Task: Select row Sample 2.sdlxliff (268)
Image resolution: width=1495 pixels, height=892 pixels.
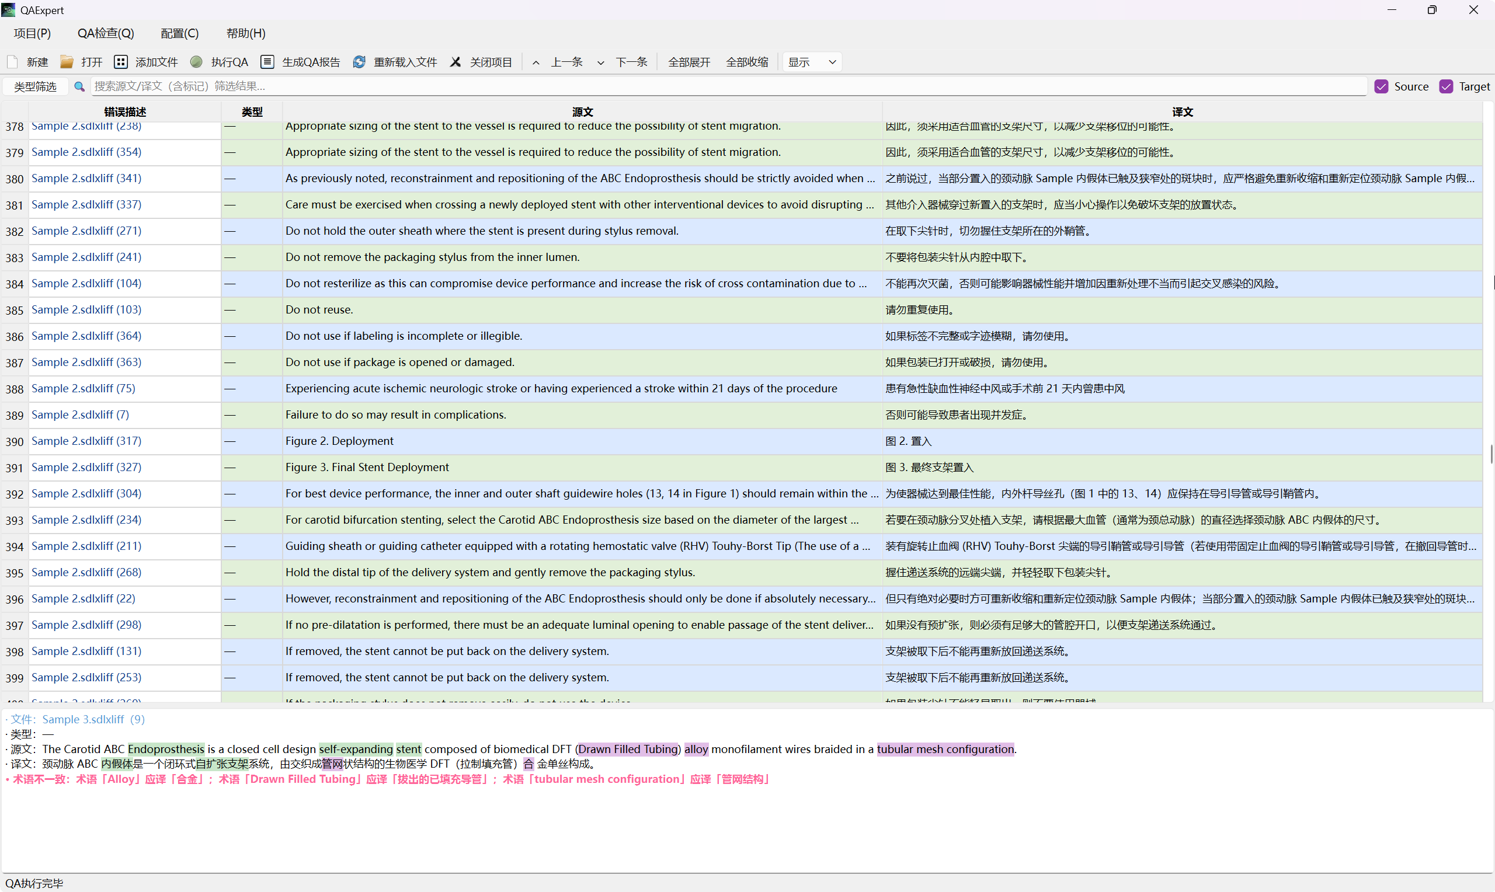Action: [742, 573]
